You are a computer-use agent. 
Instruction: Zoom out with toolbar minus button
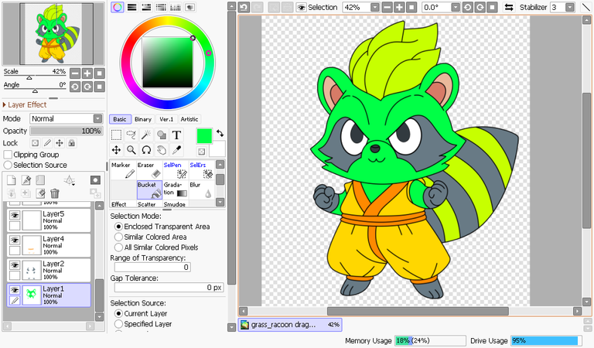387,7
